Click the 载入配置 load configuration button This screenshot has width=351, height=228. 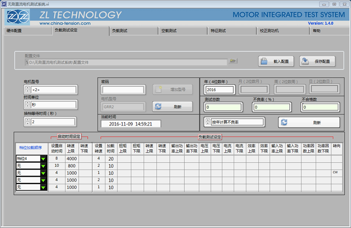(276, 62)
